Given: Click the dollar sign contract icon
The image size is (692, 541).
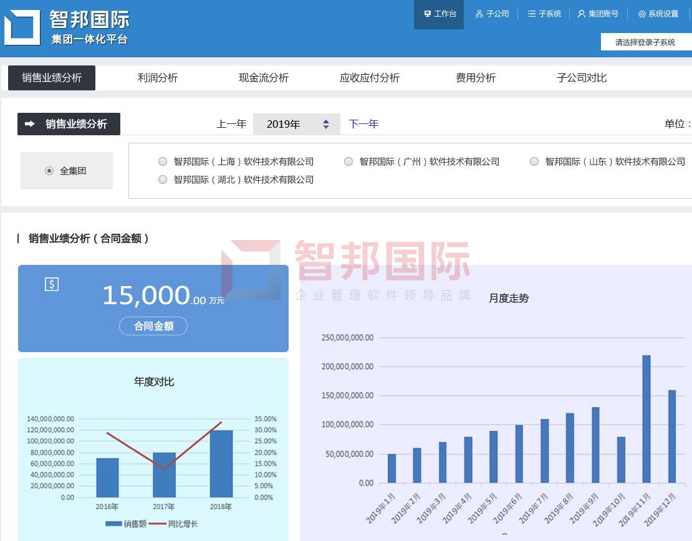Looking at the screenshot, I should pos(52,284).
